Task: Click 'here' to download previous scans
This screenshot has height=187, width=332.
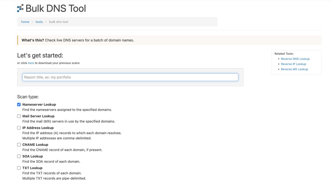Action: tap(31, 63)
